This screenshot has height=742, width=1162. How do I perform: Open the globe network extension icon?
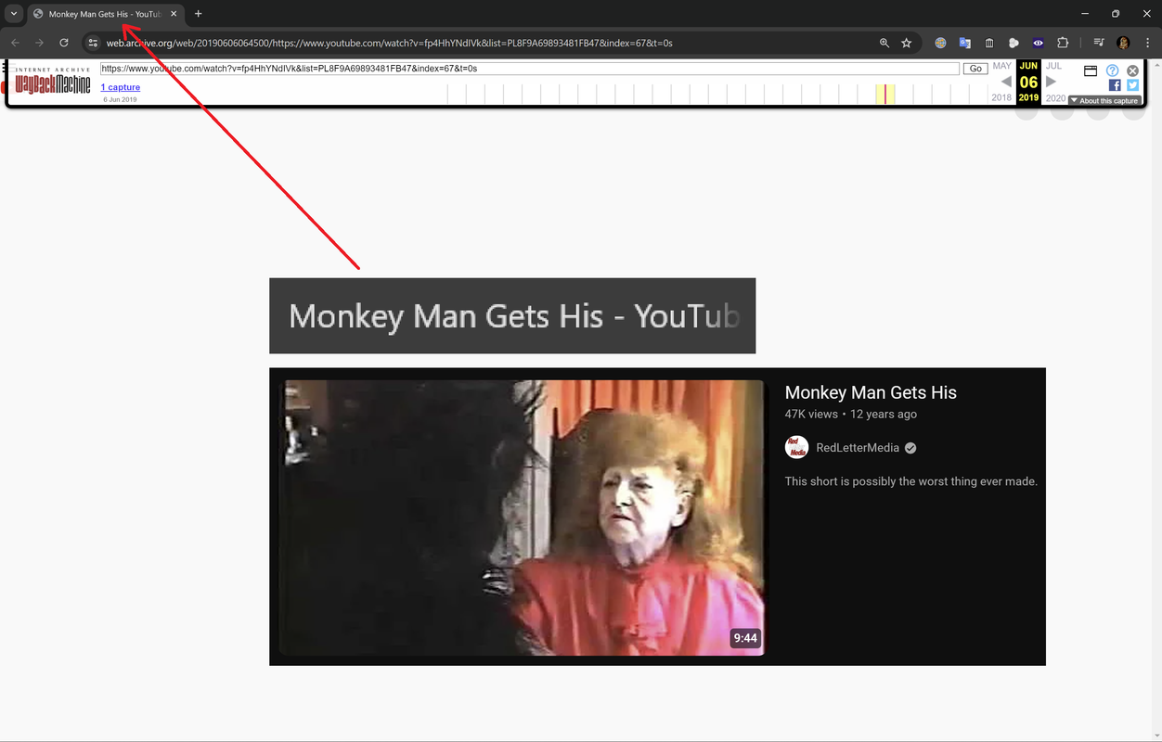(x=940, y=43)
